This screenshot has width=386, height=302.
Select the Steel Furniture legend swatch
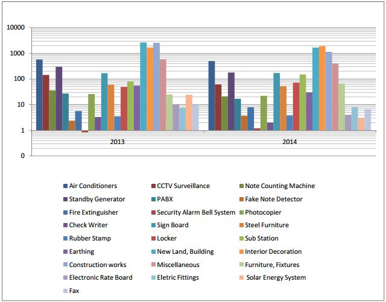(241, 225)
